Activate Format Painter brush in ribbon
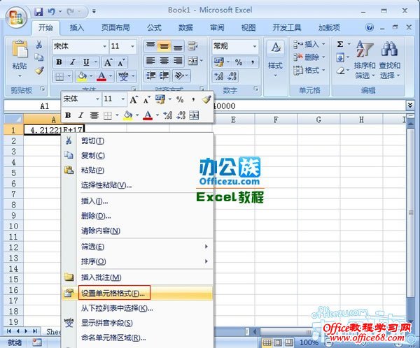Image resolution: width=420 pixels, height=348 pixels. tap(39, 71)
